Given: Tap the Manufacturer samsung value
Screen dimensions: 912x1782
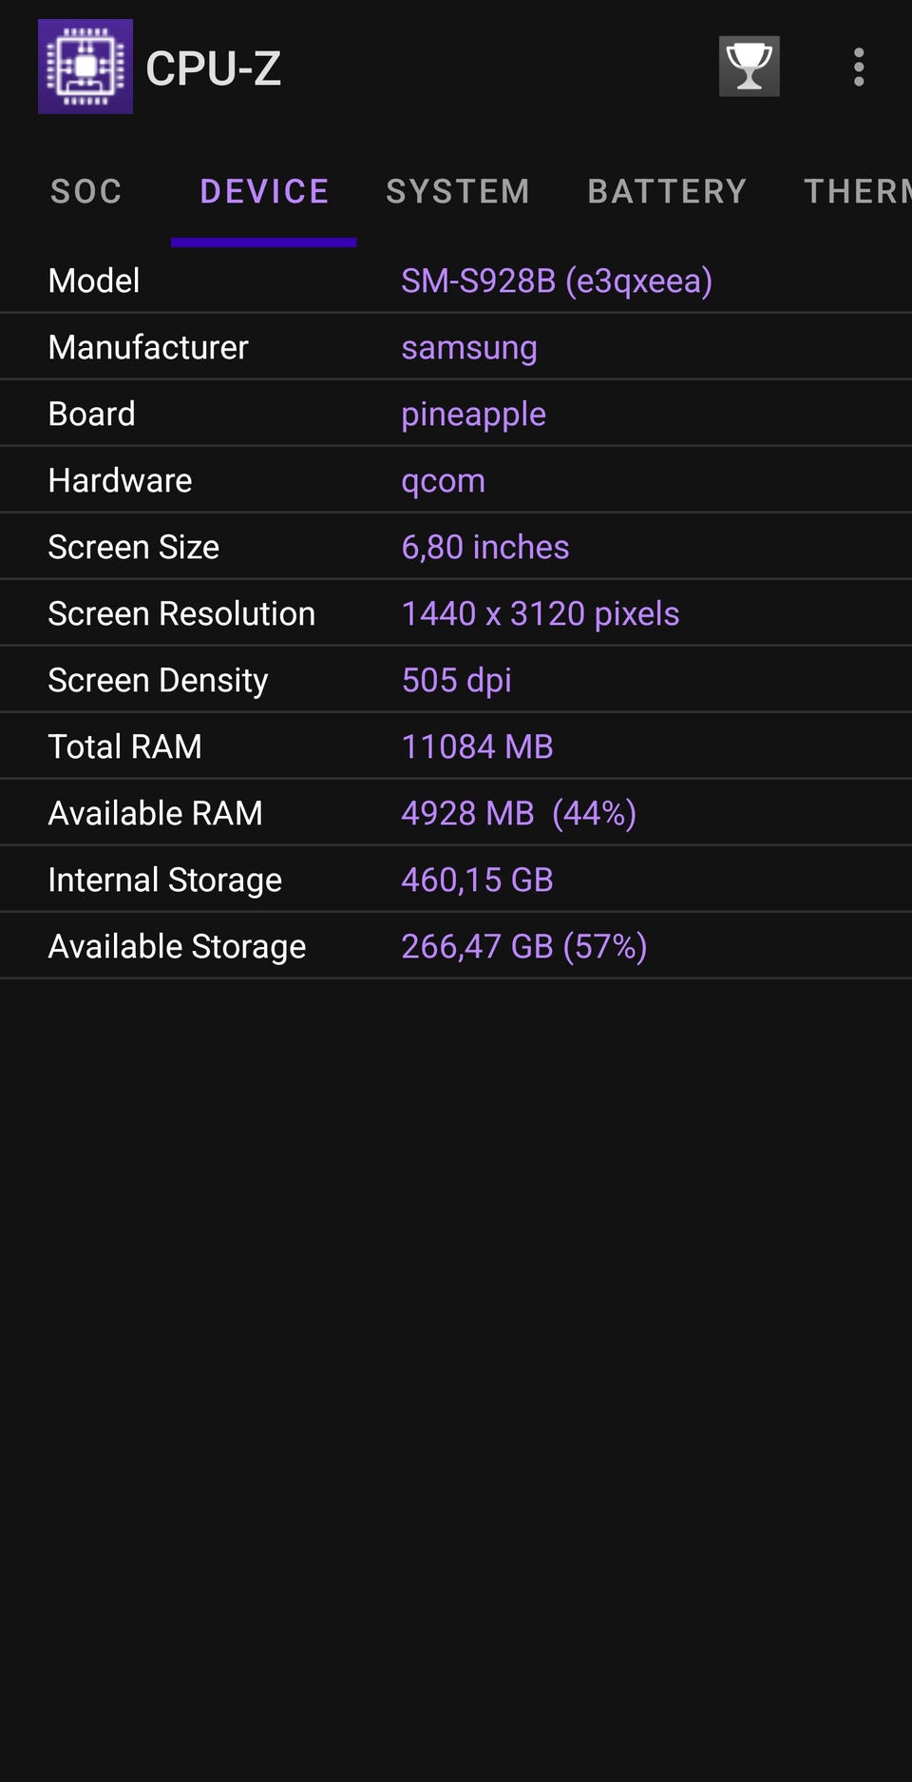Looking at the screenshot, I should tap(469, 348).
